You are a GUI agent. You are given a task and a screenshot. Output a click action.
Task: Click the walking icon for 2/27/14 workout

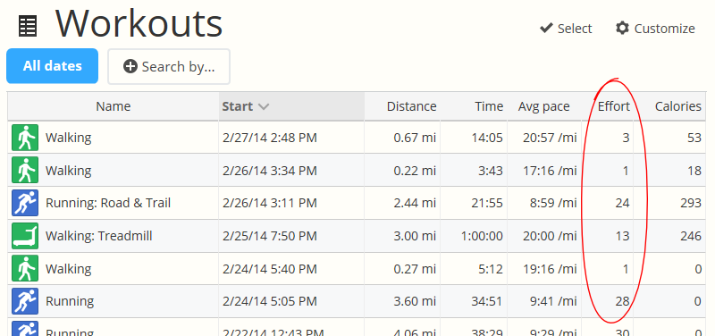click(x=25, y=138)
